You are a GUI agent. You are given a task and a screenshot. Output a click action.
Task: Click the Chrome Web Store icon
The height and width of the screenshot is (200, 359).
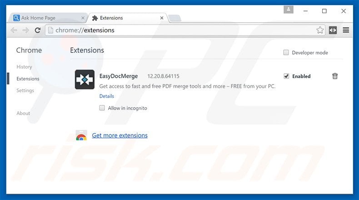(81, 135)
